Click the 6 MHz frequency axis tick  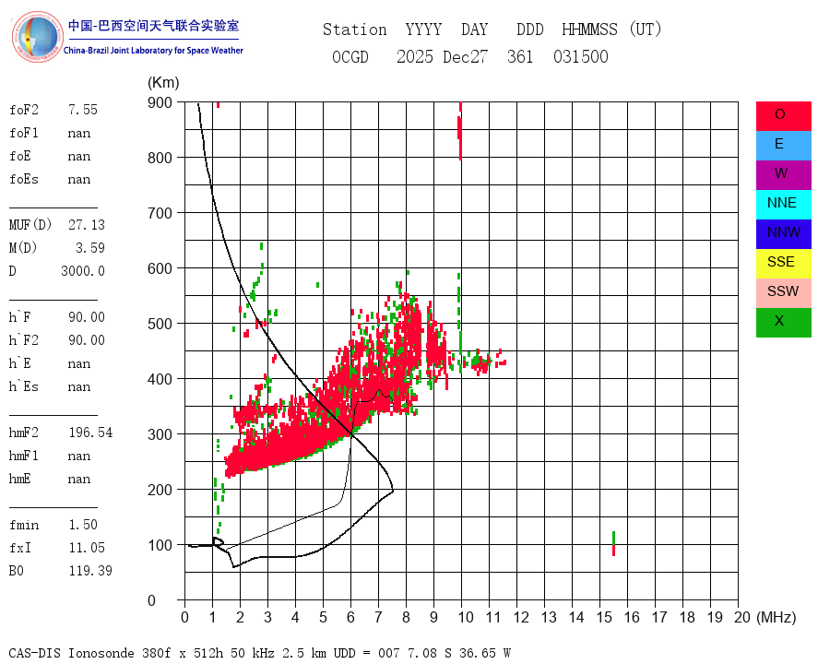tap(350, 617)
